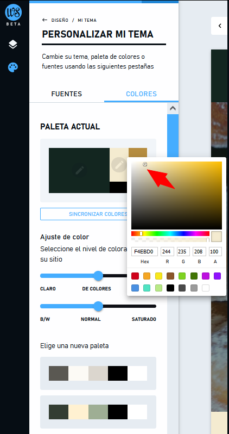Collapse the preview panel with left chevron
The image size is (229, 434).
220,26
